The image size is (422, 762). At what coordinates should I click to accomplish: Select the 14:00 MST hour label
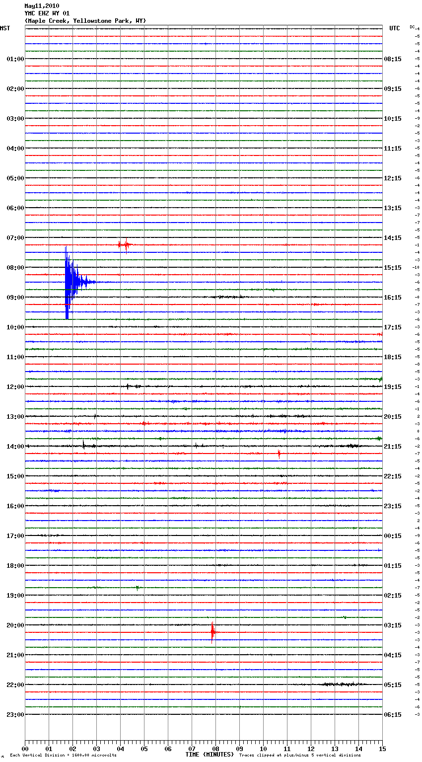click(15, 447)
